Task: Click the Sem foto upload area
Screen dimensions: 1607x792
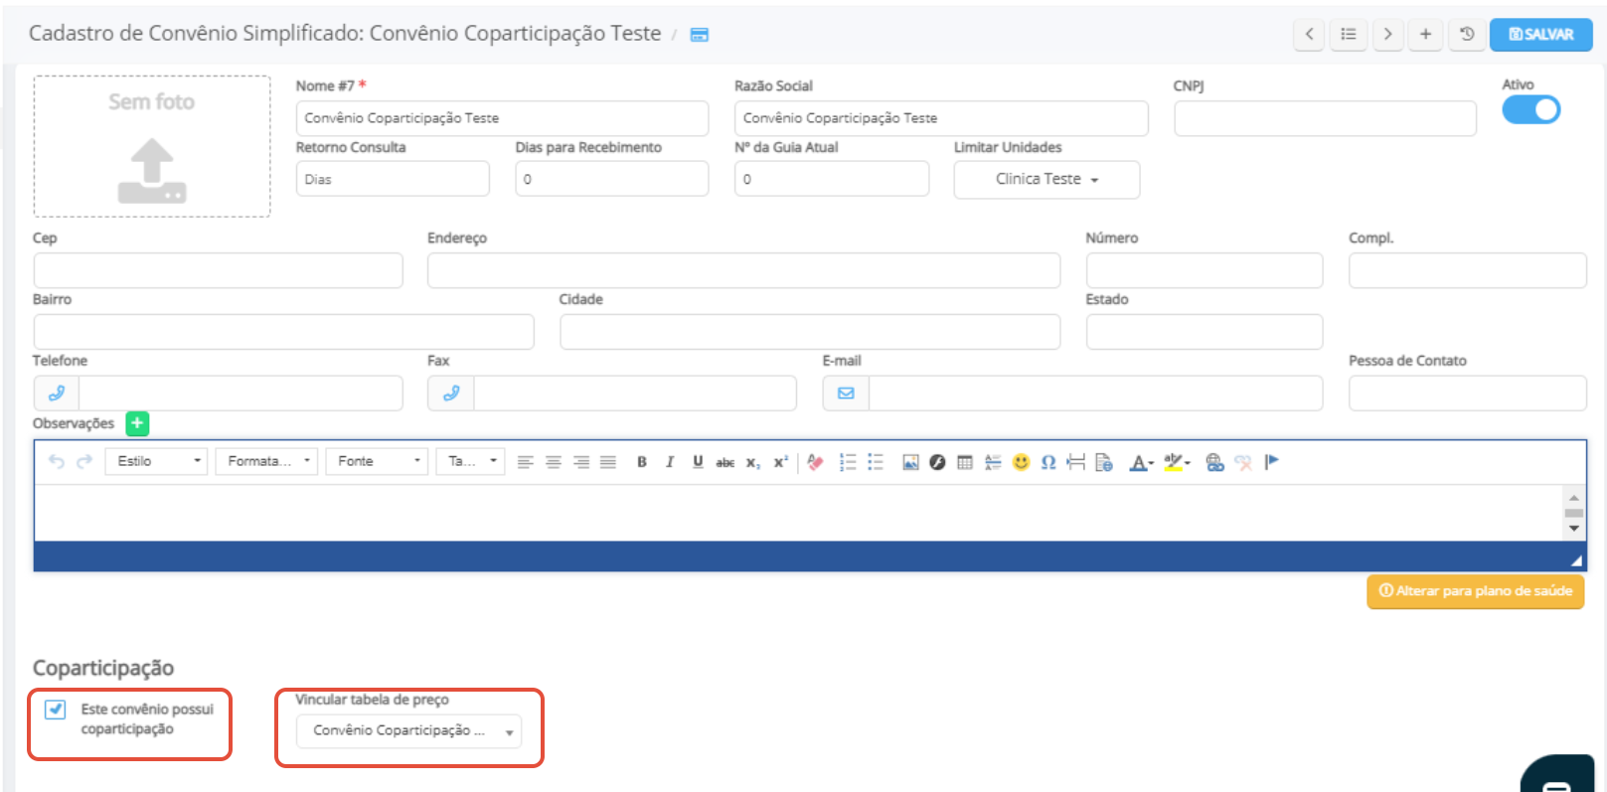Action: (152, 146)
